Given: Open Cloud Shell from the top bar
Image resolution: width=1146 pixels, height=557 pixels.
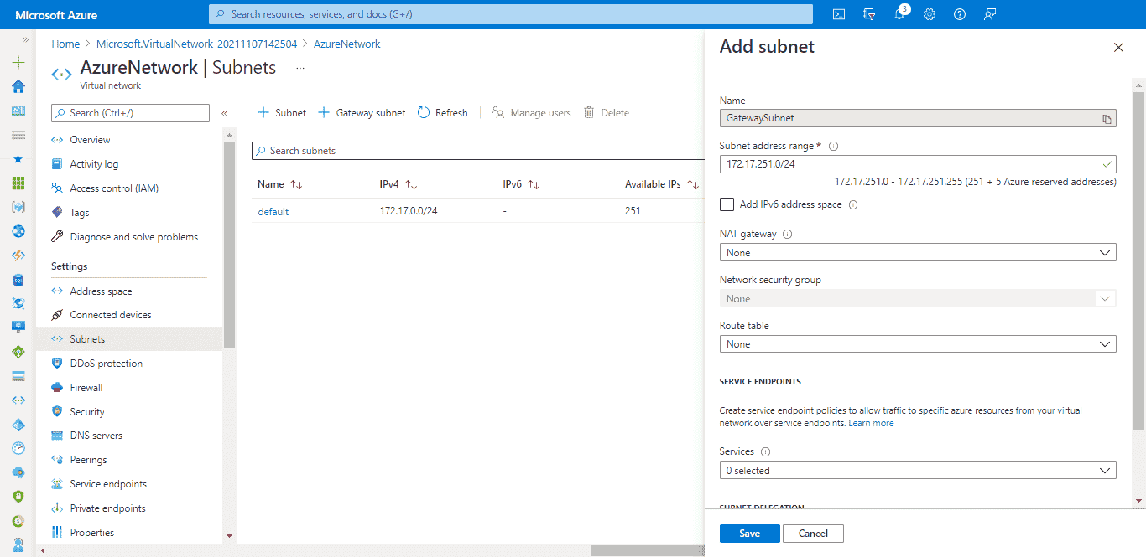Looking at the screenshot, I should click(838, 14).
